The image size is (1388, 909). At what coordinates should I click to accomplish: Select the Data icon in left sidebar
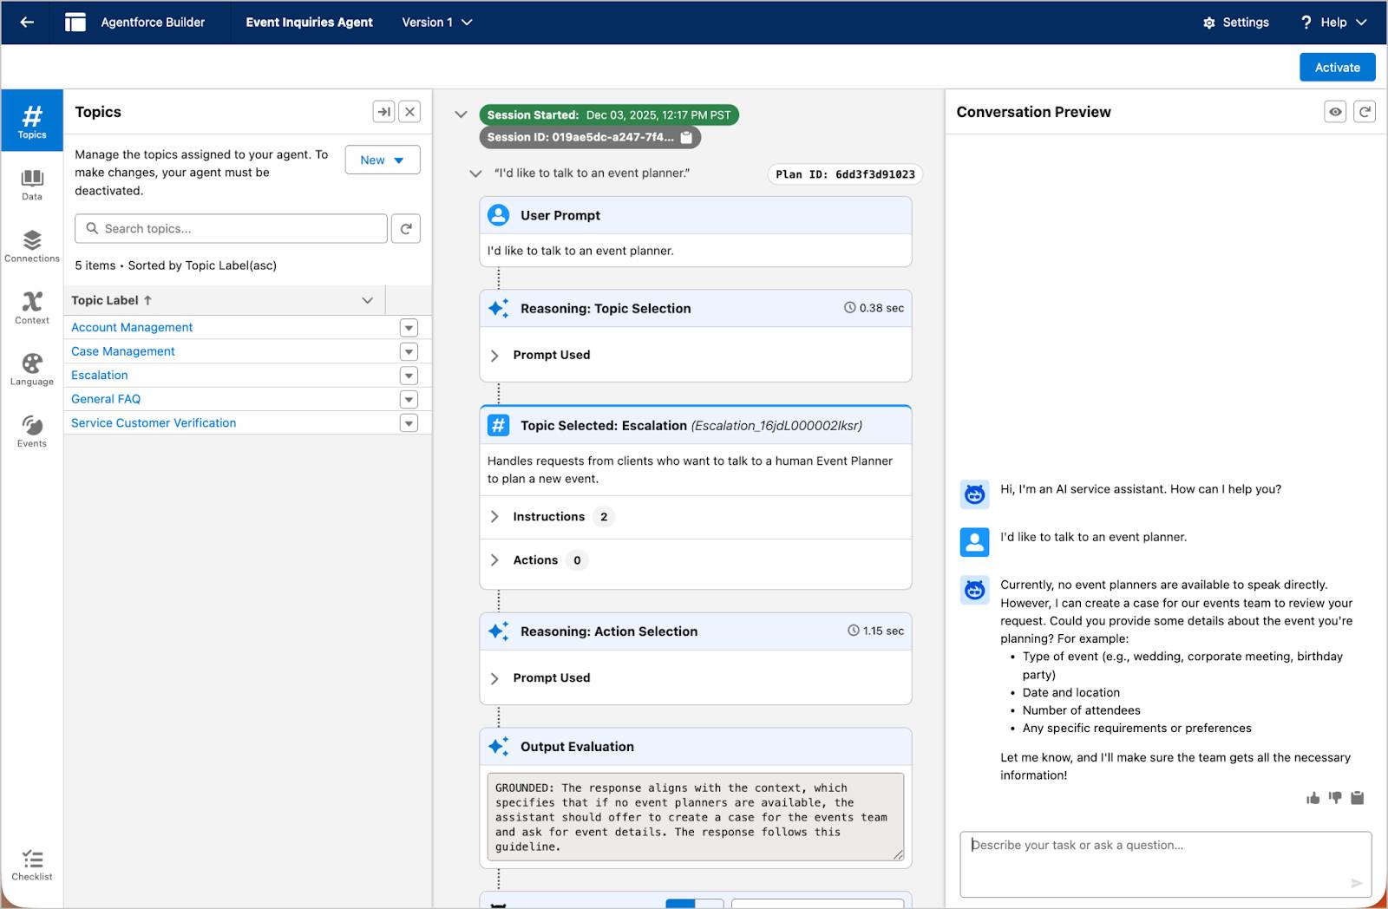(x=32, y=184)
